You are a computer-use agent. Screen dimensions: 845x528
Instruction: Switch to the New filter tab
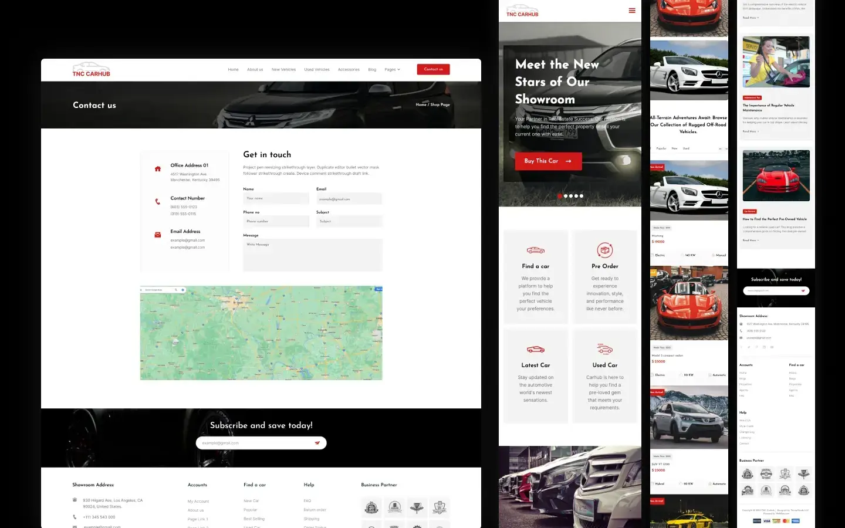[x=675, y=148]
